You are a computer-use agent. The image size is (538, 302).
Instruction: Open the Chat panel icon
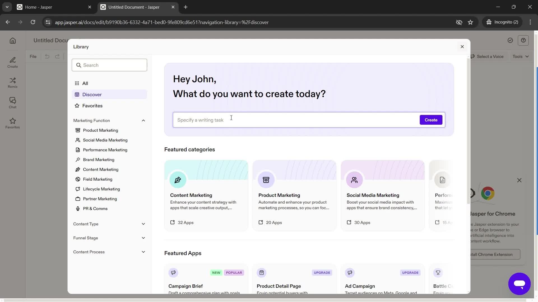click(x=13, y=103)
